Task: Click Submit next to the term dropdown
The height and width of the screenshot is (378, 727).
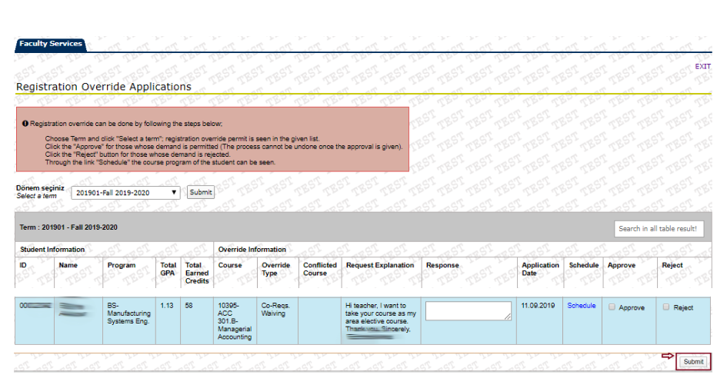Action: (x=201, y=192)
